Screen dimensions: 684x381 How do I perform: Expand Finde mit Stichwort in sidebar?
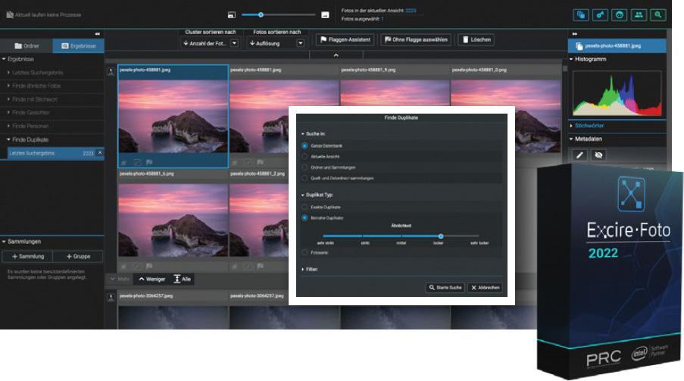(8, 99)
